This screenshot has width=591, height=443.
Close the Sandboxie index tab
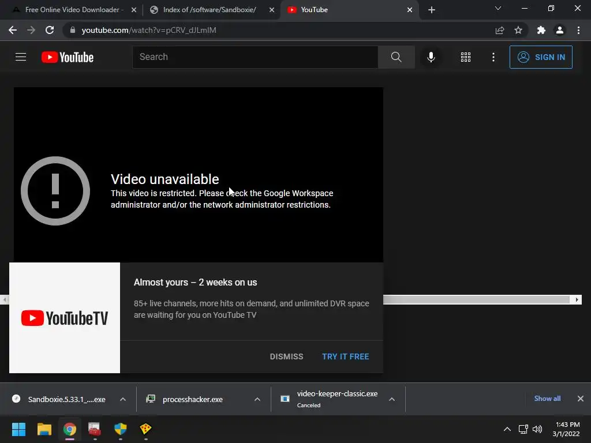[272, 10]
